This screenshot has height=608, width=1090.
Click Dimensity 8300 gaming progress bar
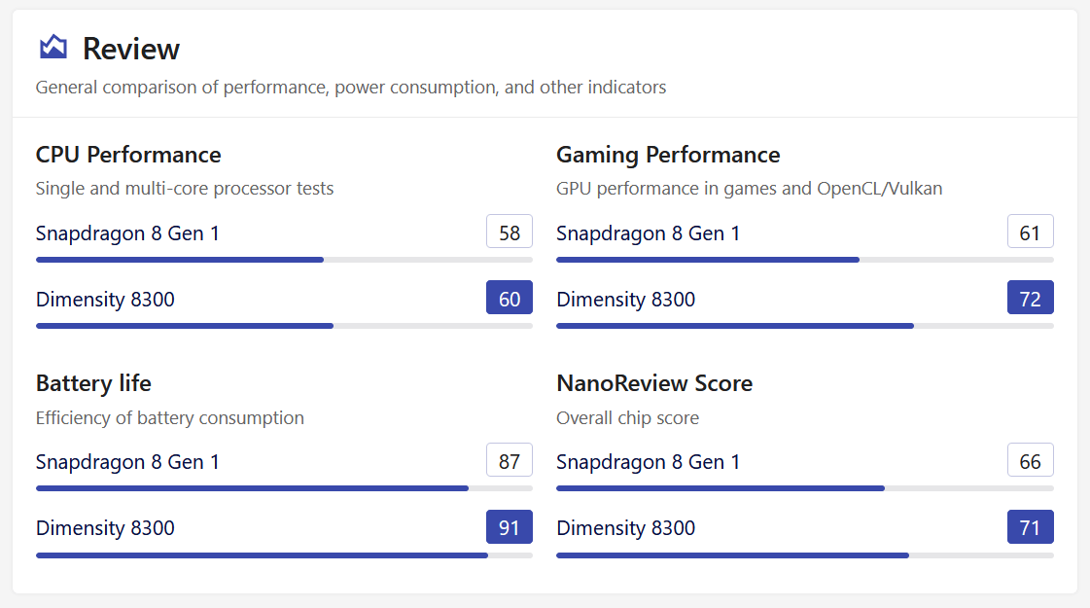(805, 326)
